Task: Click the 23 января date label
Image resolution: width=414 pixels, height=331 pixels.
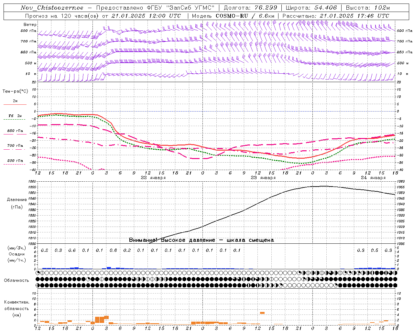Action: [263, 178]
